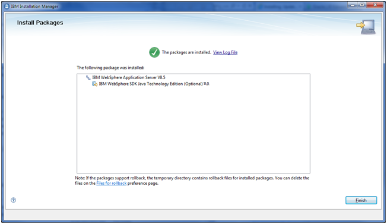Image resolution: width=387 pixels, height=224 pixels.
Task: Click the WebSphere SDK Java feature icon
Action: pyautogui.click(x=94, y=84)
